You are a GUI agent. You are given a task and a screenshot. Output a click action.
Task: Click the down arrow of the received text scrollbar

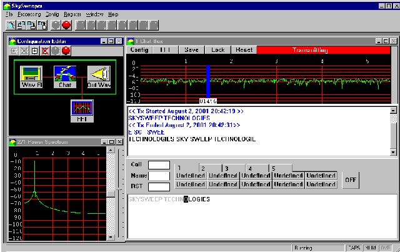coord(393,153)
